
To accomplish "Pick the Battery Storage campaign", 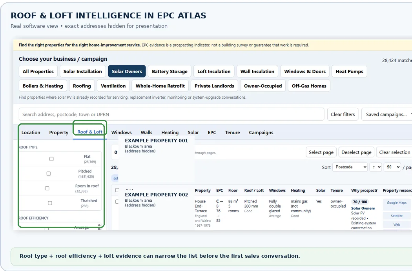I will click(x=170, y=71).
